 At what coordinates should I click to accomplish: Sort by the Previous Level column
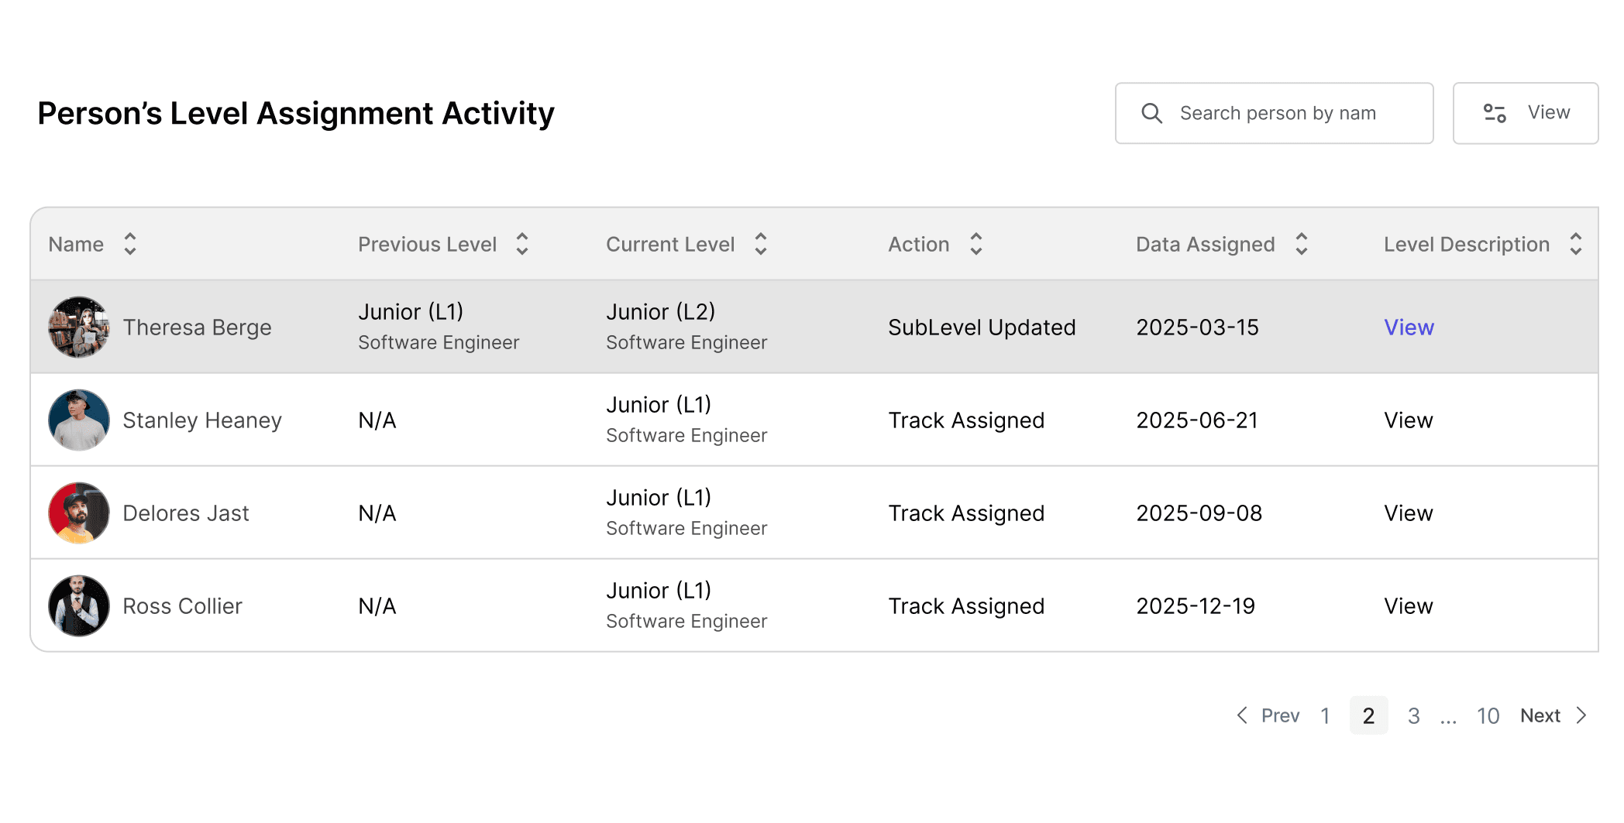523,244
